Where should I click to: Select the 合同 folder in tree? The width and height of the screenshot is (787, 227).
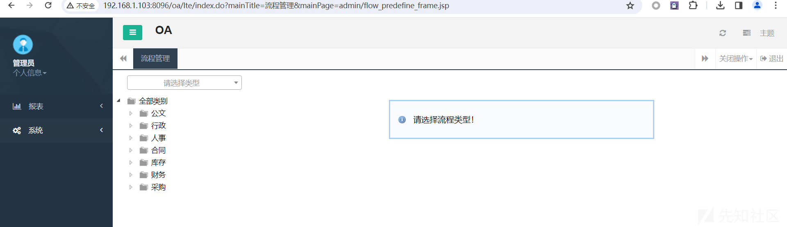tap(158, 150)
